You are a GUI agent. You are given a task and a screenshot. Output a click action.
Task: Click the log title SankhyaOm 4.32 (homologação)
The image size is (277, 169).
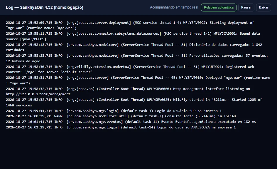pyautogui.click(x=45, y=7)
